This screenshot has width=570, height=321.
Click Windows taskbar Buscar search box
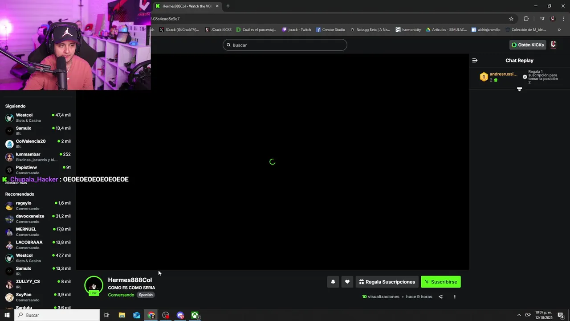(x=57, y=315)
